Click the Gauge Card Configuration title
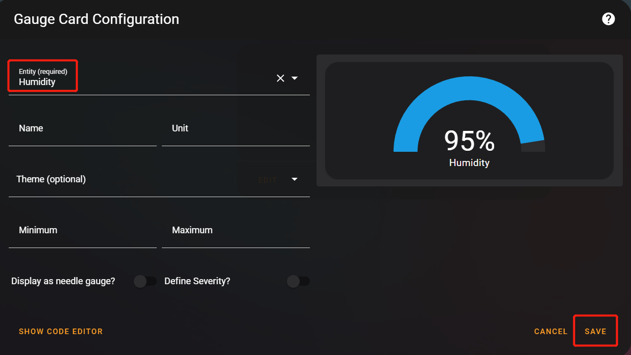 pos(96,19)
